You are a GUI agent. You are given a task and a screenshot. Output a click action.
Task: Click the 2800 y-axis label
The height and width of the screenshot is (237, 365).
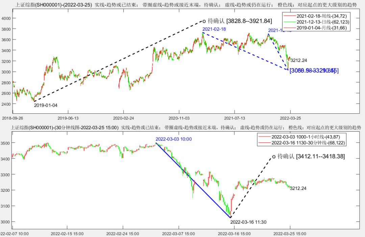6,83
